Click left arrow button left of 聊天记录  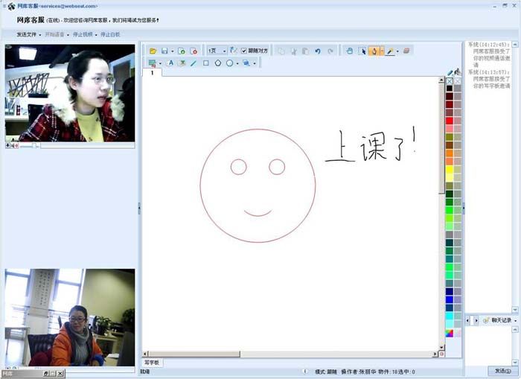[468, 320]
